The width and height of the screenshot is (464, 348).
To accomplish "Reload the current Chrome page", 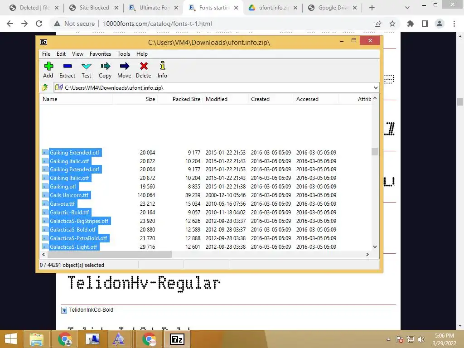I will coord(39,24).
